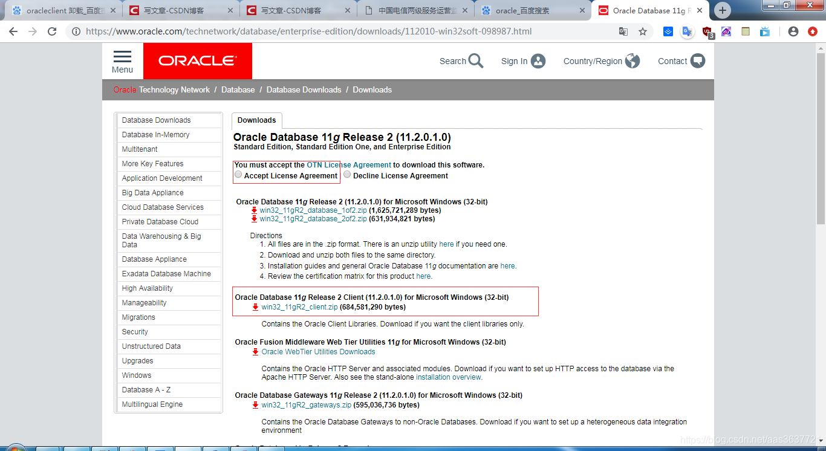
Task: Reload the page
Action: 52,31
